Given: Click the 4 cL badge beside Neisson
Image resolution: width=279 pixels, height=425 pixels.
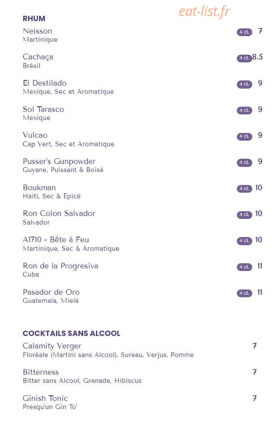Looking at the screenshot, I should (x=244, y=32).
